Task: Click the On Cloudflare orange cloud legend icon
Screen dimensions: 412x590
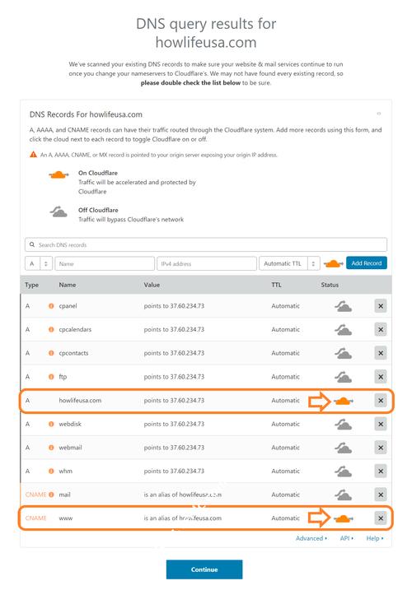Action: [59, 174]
